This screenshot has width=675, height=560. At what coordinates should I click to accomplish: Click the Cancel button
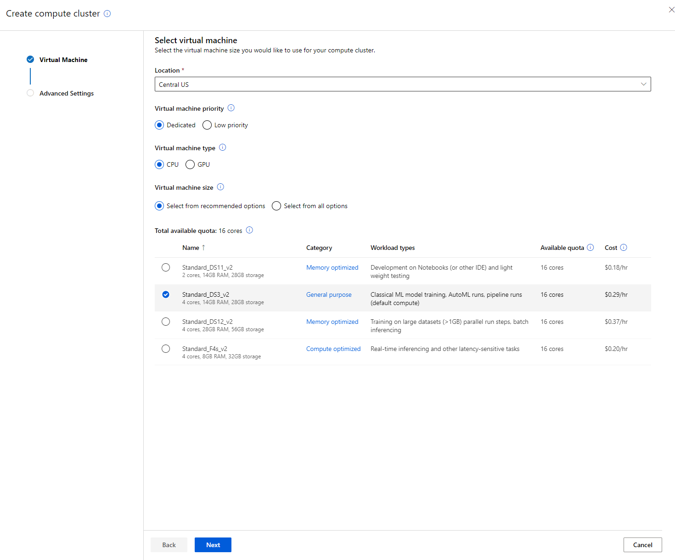[642, 545]
